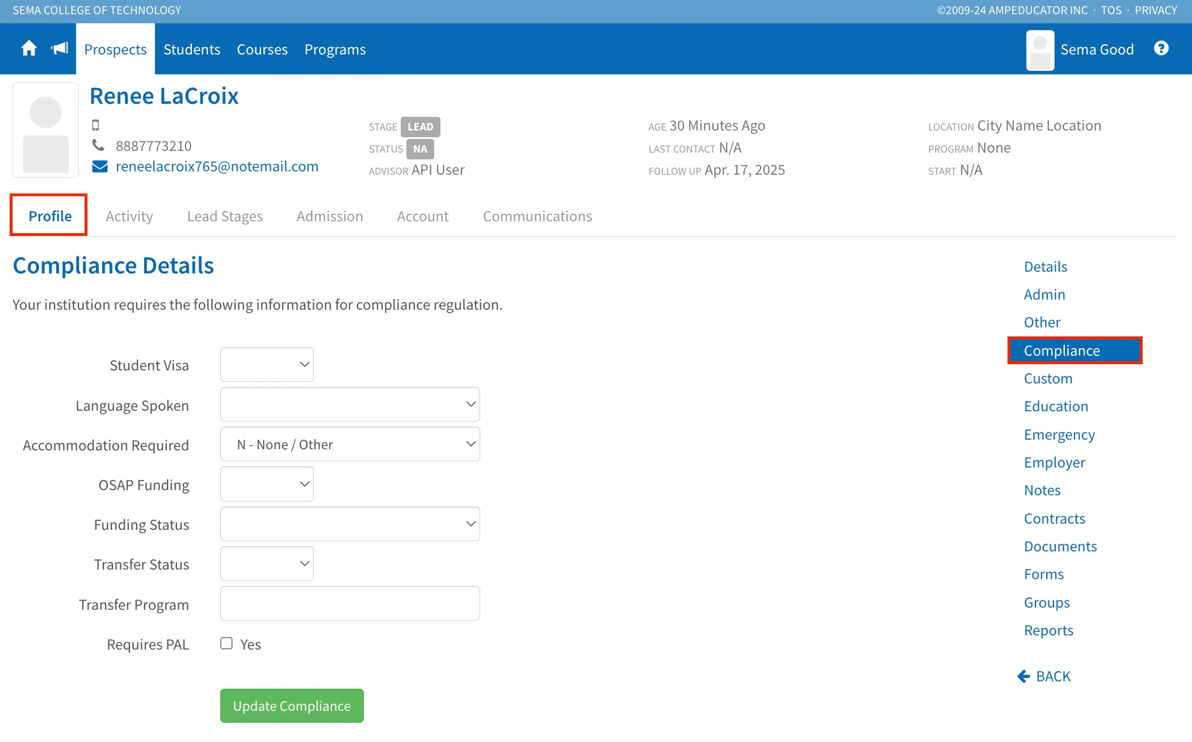Open the Courses menu
Viewport: 1192px width, 742px height.
point(262,49)
